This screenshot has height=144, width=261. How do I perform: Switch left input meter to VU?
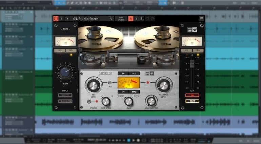click(60, 50)
